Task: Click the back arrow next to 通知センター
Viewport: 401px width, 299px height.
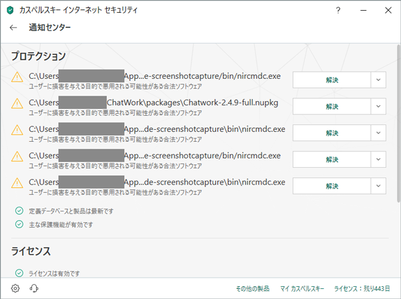Action: (13, 27)
